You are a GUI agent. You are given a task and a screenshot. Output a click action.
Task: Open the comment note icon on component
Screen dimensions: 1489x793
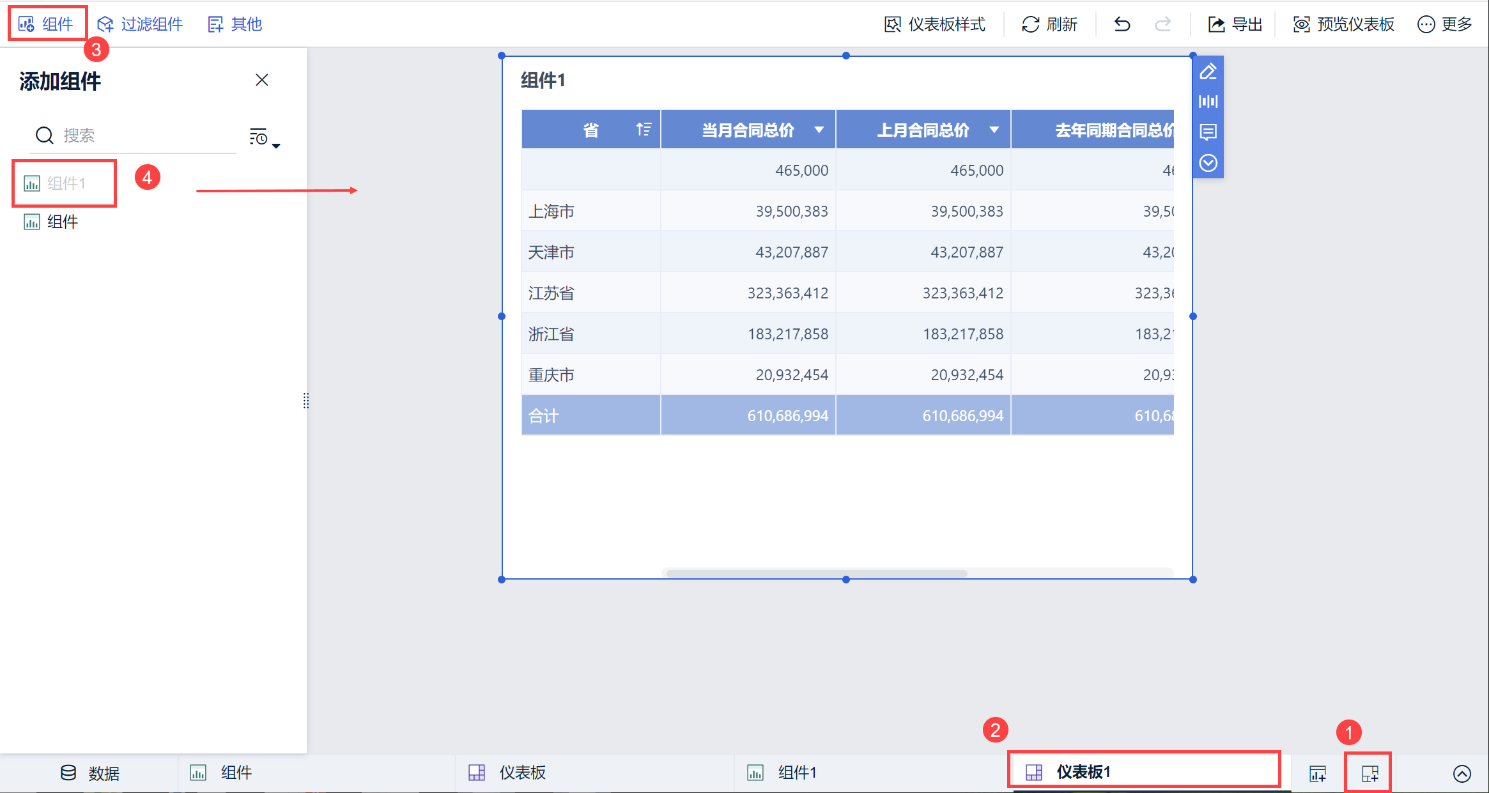pyautogui.click(x=1208, y=132)
